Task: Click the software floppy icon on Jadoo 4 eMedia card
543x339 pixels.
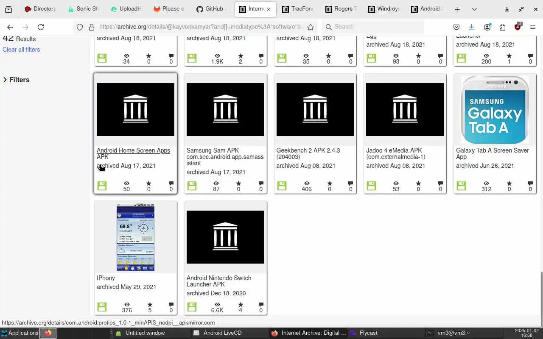Action: (x=371, y=186)
